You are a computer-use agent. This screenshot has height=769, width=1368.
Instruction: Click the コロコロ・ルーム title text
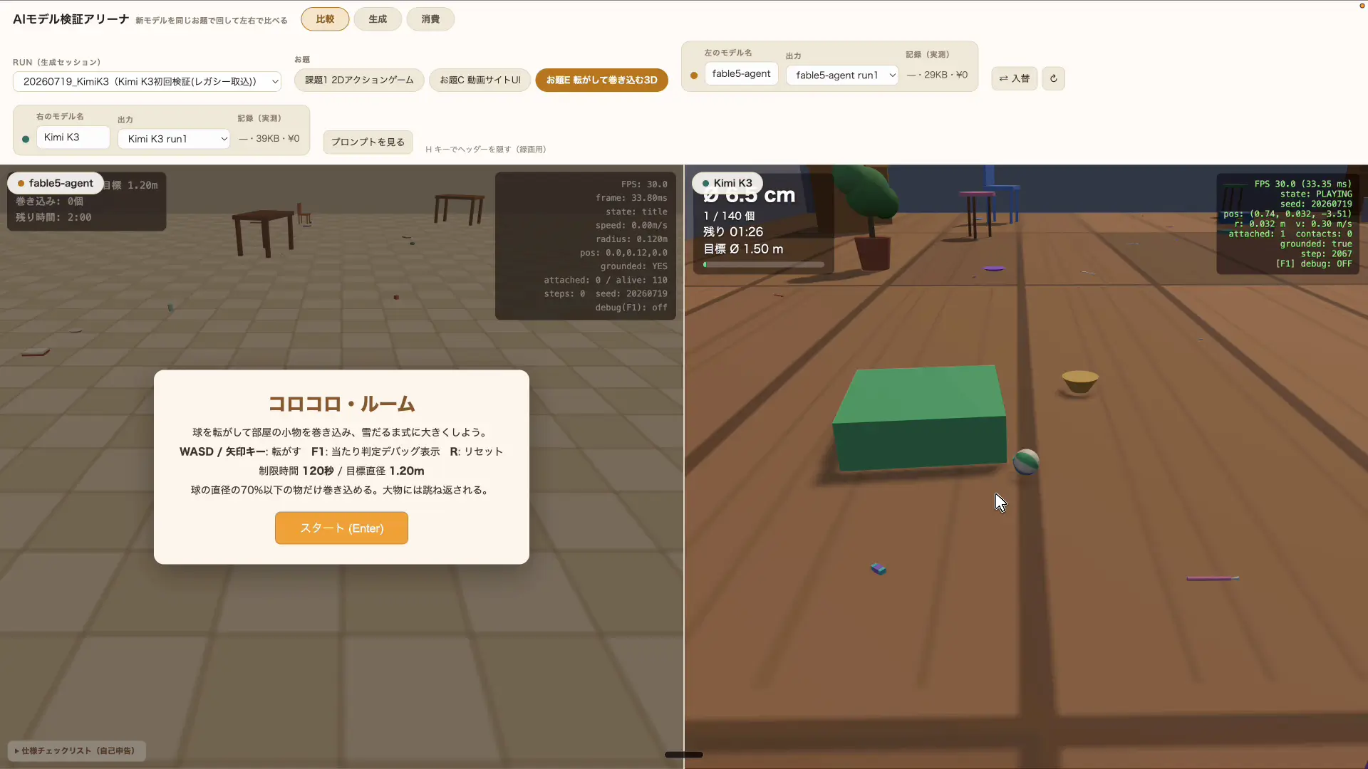[x=341, y=404]
